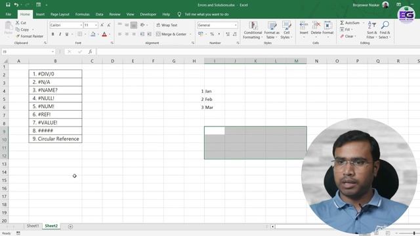Viewport: 420px width, 236px height.
Task: Select the cell with Feb
Action: tap(215, 99)
